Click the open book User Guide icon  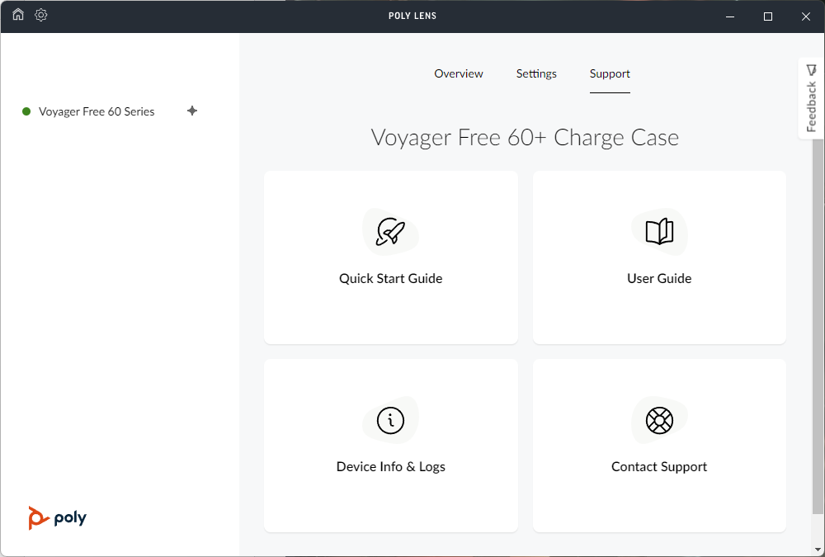(659, 232)
